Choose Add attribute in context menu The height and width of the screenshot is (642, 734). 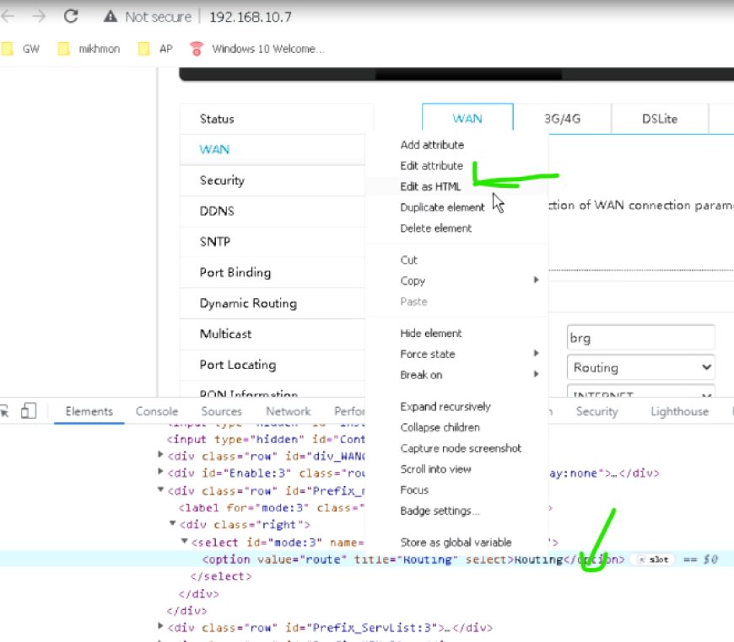pos(456,145)
